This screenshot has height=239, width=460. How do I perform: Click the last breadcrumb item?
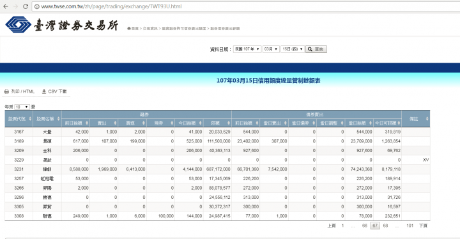[x=225, y=29]
